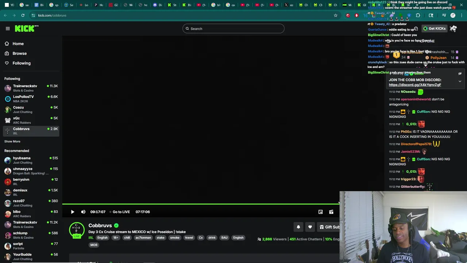467x263 pixels.
Task: Reload the page with the browser refresh icon
Action: (23, 15)
